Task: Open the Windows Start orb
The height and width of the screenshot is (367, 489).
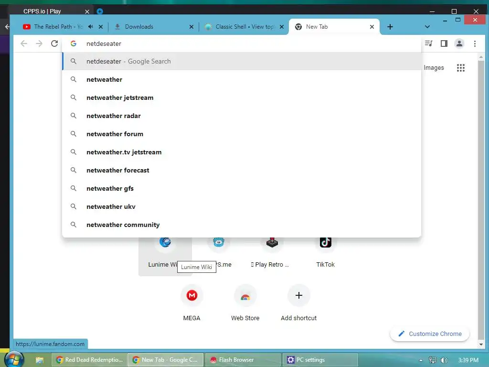Action: click(x=14, y=359)
